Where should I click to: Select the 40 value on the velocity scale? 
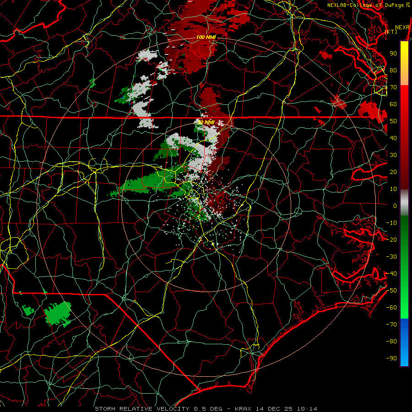(x=393, y=138)
